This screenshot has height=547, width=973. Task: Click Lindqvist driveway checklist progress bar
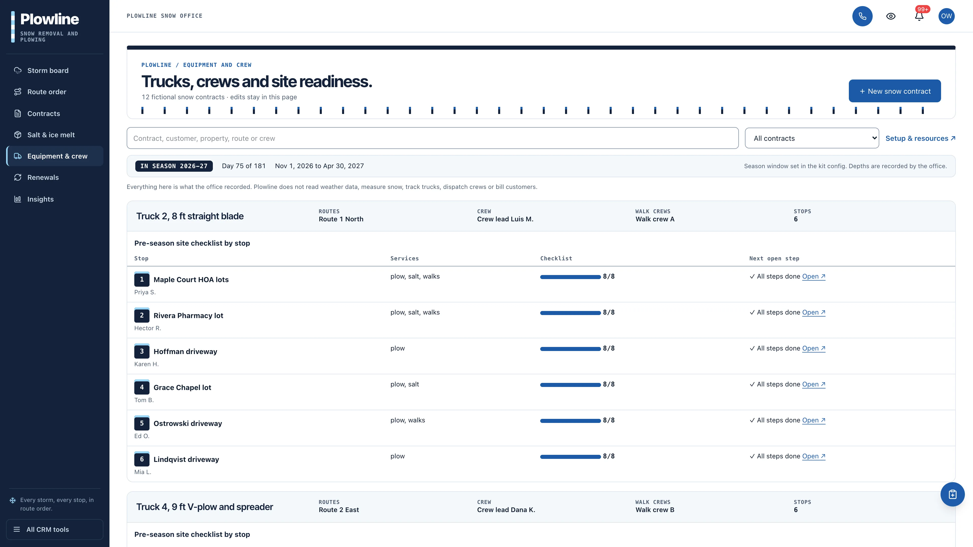click(x=570, y=456)
